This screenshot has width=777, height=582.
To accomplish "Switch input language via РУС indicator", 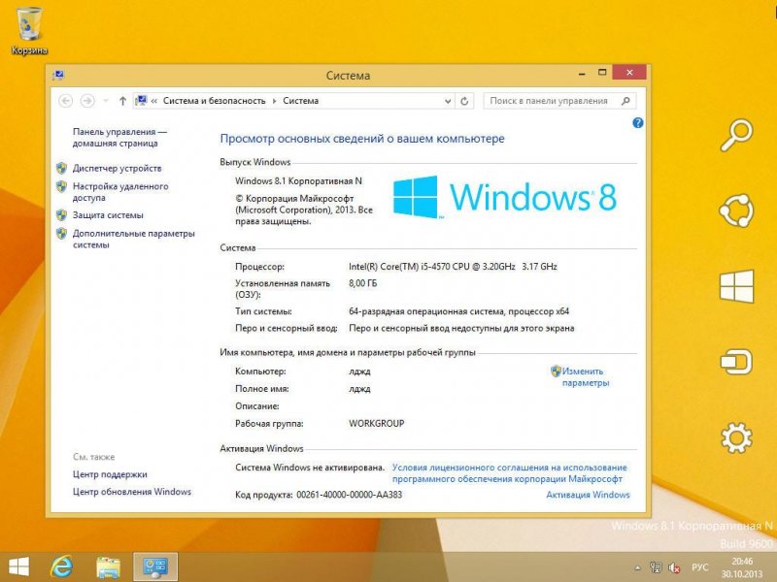I will click(x=699, y=567).
